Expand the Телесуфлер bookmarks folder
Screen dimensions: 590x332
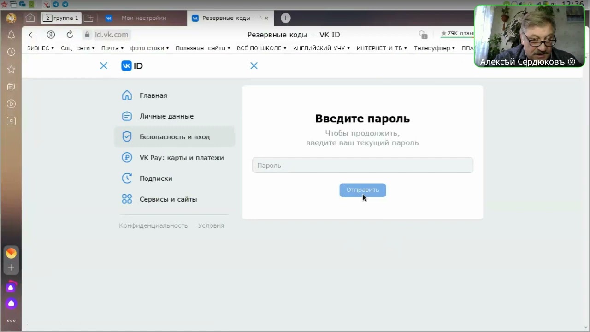tap(435, 48)
